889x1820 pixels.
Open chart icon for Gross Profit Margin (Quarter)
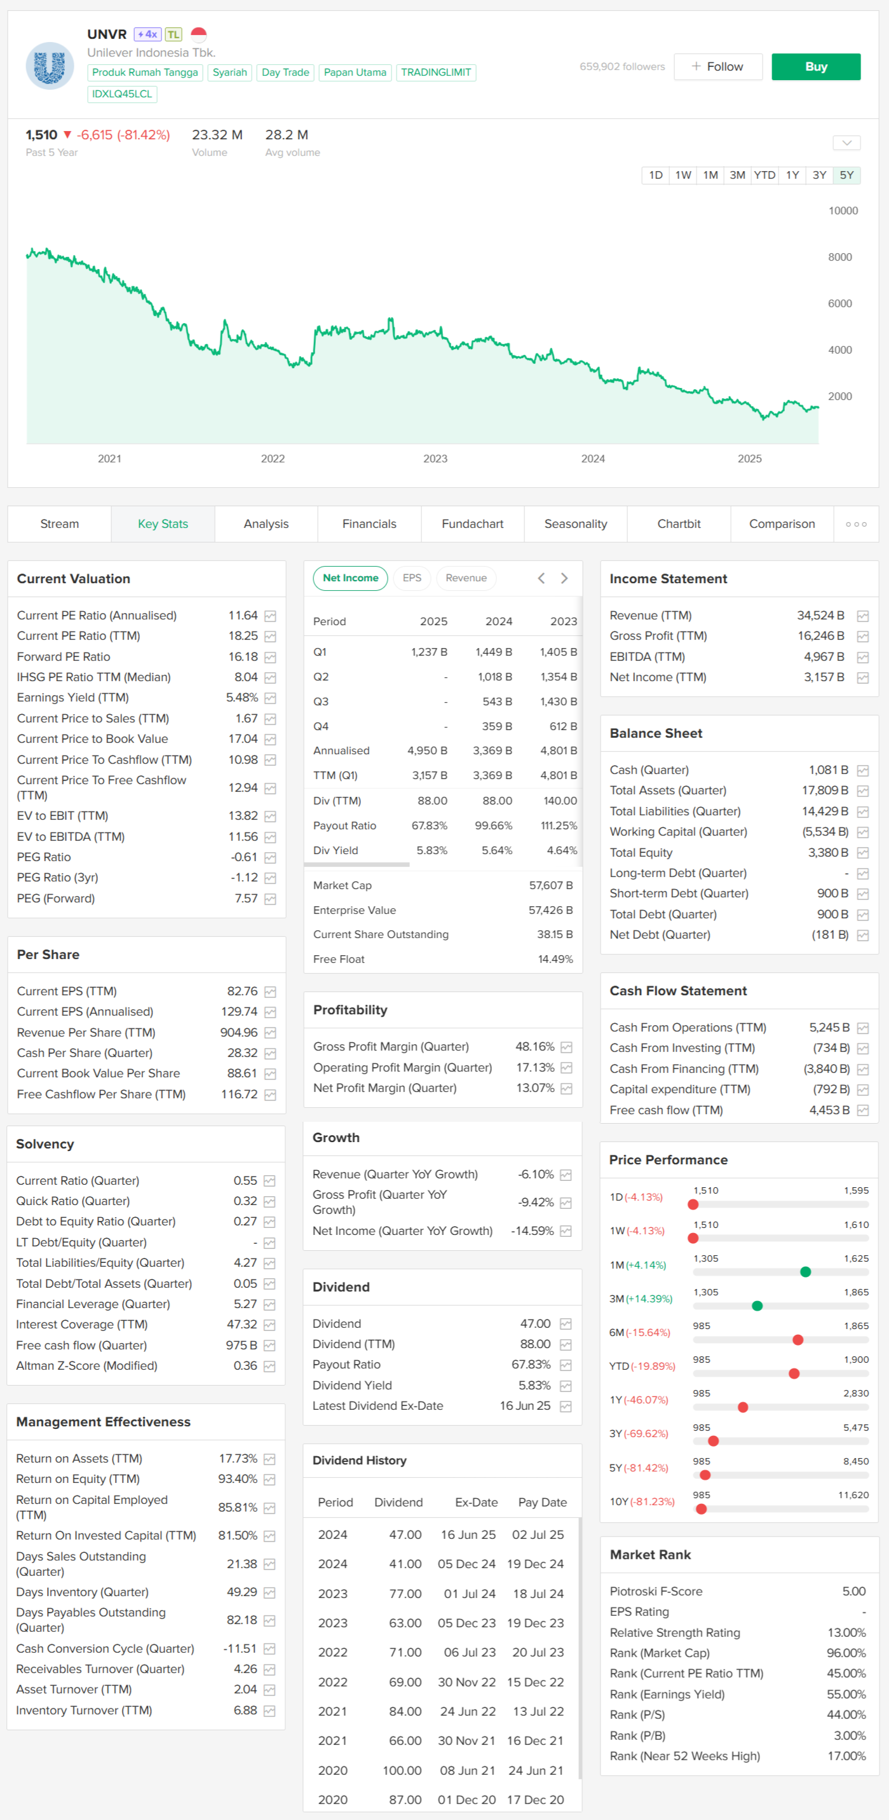click(566, 1047)
